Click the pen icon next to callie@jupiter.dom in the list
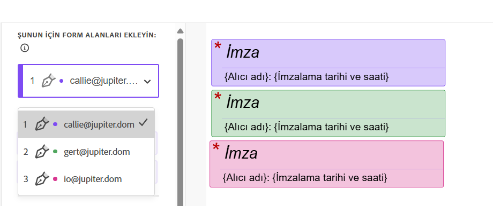Image resolution: width=493 pixels, height=220 pixels. tap(42, 124)
